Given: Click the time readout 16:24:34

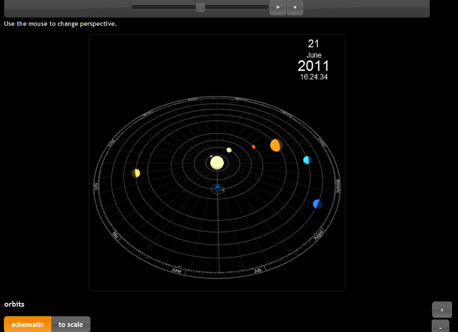Looking at the screenshot, I should [314, 77].
